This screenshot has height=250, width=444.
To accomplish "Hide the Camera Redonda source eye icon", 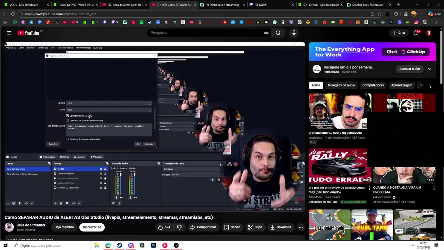I will (x=101, y=174).
